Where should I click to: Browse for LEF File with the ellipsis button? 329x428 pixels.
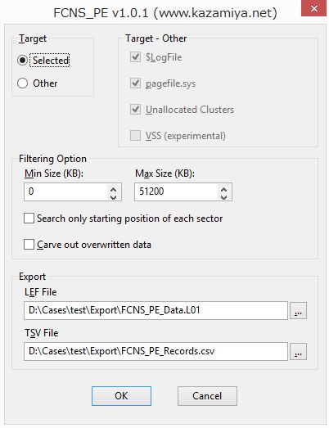(x=298, y=310)
